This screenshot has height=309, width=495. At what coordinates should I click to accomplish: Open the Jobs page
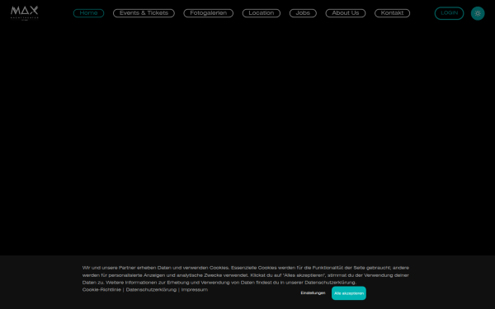click(x=303, y=13)
